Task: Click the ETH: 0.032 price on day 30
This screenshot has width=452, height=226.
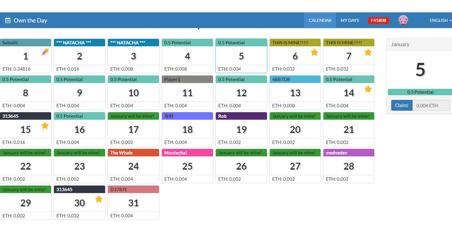Action: coord(68,215)
